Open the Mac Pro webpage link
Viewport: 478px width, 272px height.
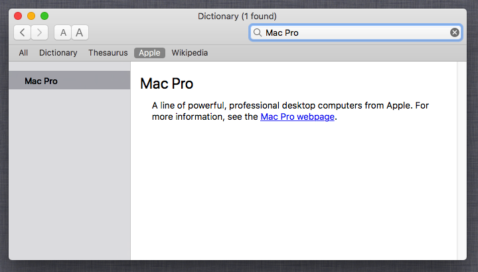tap(297, 116)
